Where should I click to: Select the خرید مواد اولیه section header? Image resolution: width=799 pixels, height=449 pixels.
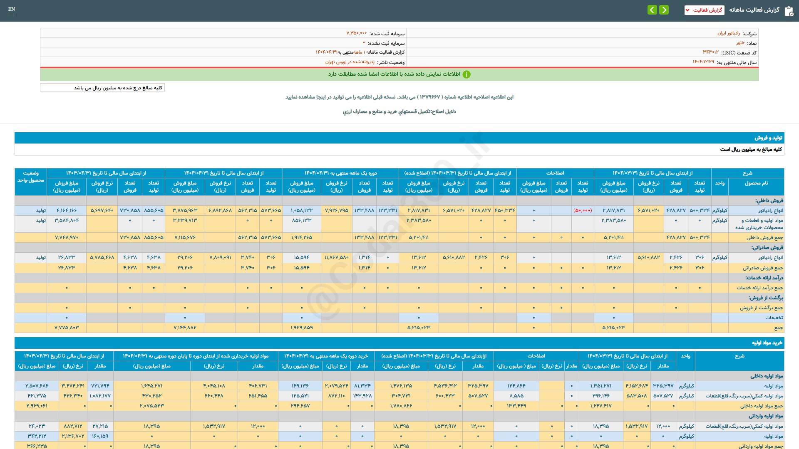[x=399, y=343]
